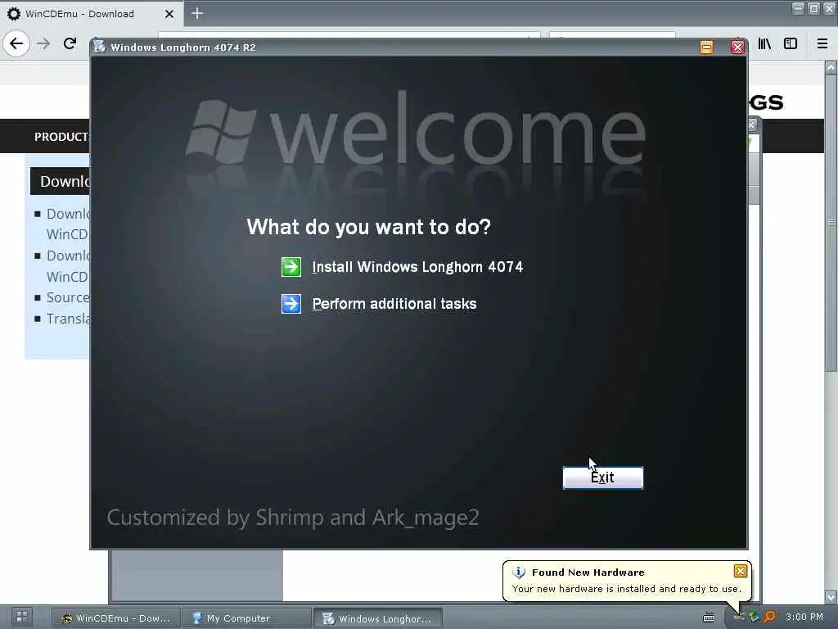Switch to Windows Longhor... taskbar button
The image size is (838, 629).
tap(378, 618)
